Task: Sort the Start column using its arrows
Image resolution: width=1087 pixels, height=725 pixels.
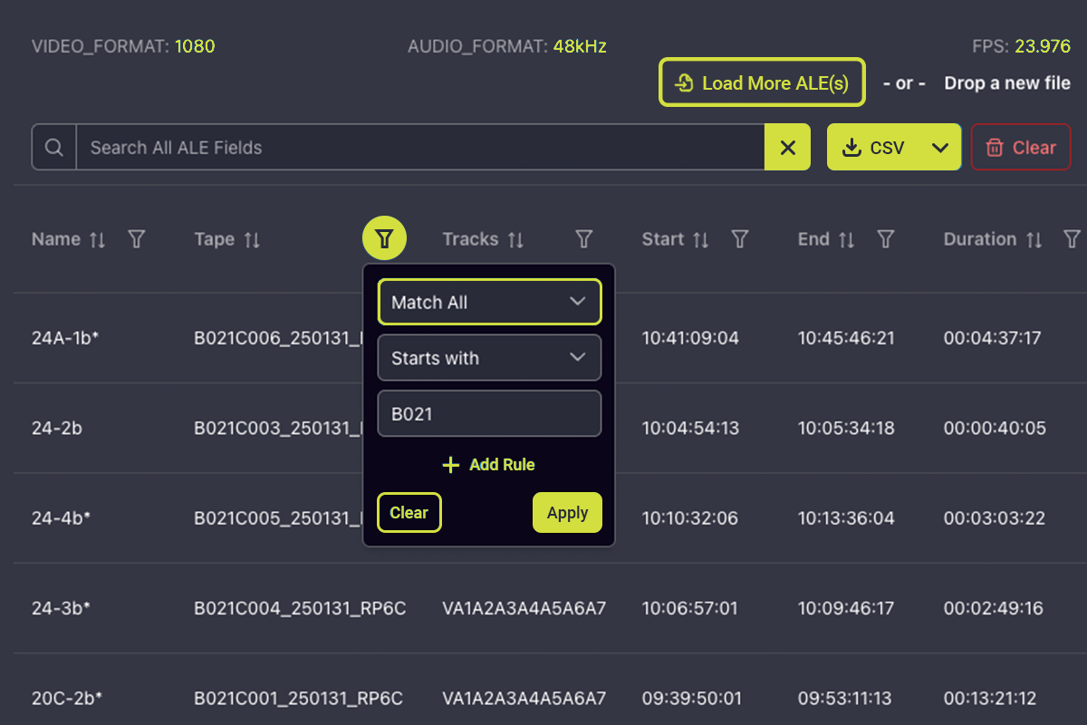Action: (700, 240)
